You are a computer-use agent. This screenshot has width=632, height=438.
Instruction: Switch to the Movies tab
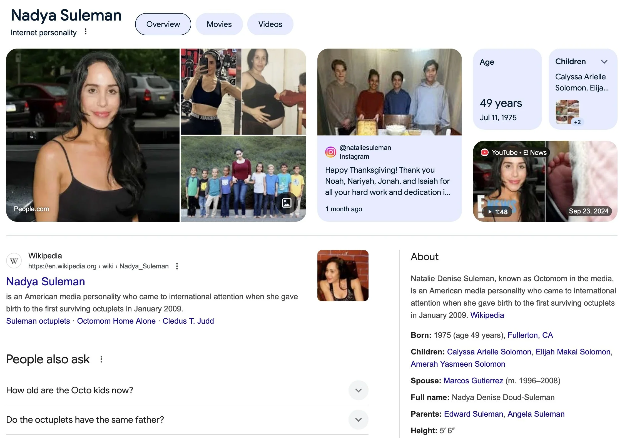click(219, 24)
